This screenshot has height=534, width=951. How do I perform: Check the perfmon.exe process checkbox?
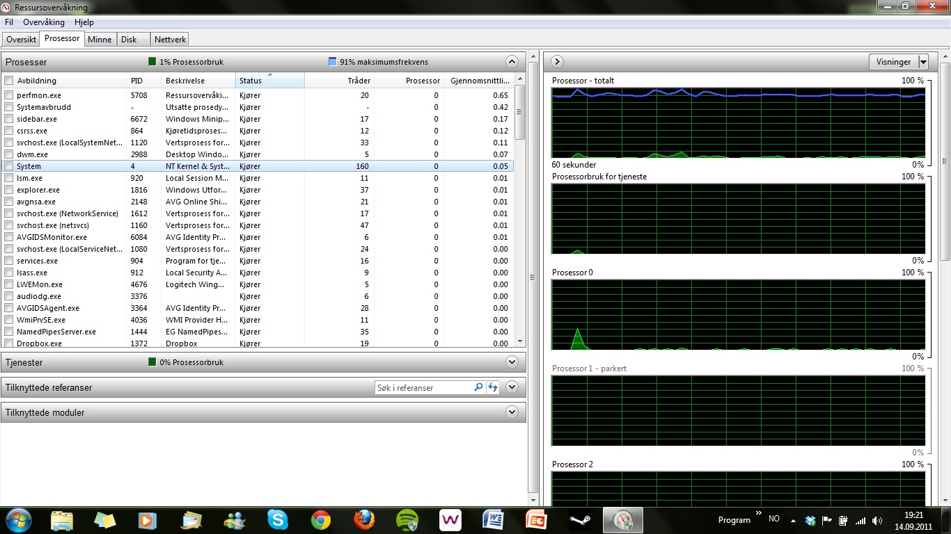(9, 95)
